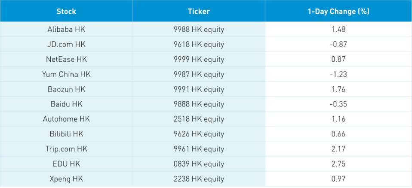Click the 9961 HK equity ticker
The image size is (412, 188).
[x=199, y=149]
